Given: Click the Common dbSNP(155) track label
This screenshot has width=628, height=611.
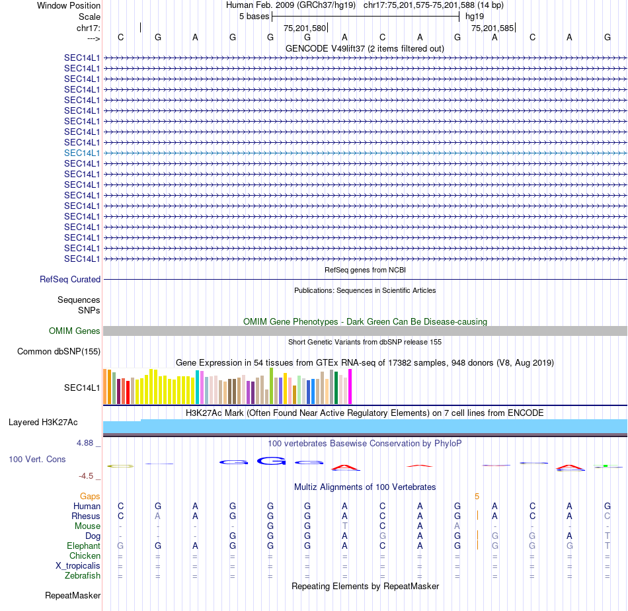Looking at the screenshot, I should (58, 351).
